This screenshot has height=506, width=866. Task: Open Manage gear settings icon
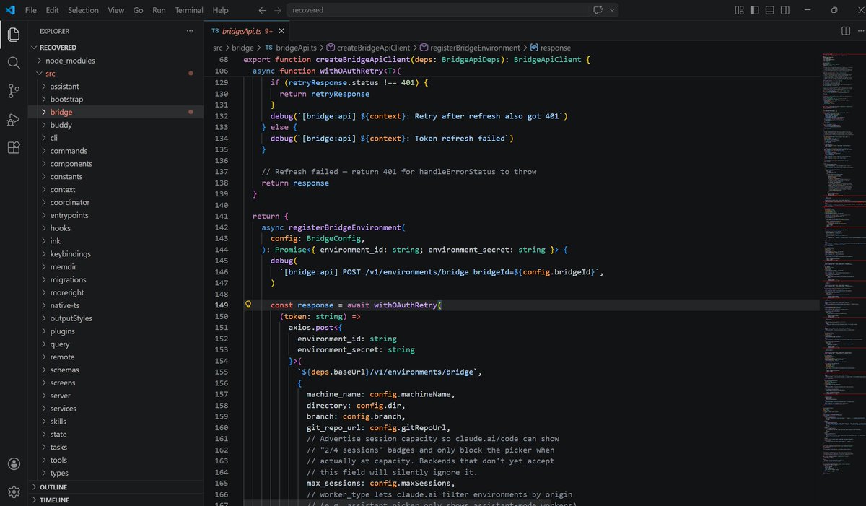(x=14, y=492)
